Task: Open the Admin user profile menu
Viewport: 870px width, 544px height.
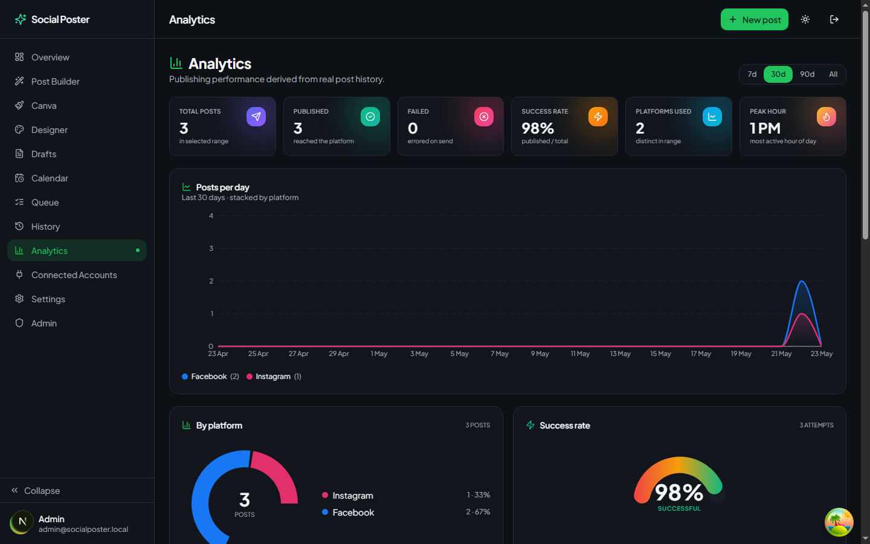Action: 77,523
